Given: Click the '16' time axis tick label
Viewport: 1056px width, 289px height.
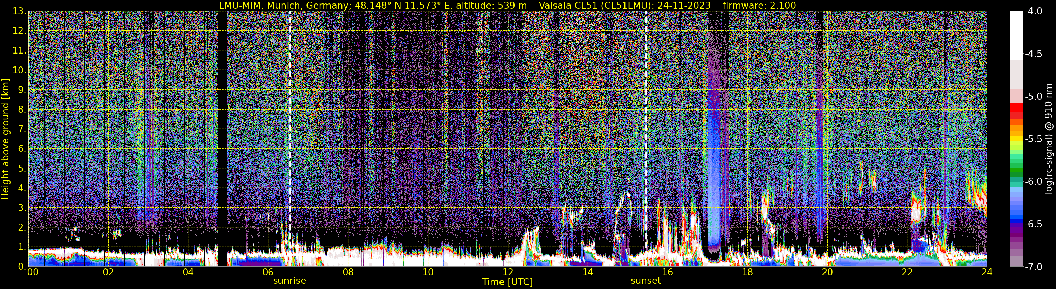Looking at the screenshot, I should (x=668, y=272).
